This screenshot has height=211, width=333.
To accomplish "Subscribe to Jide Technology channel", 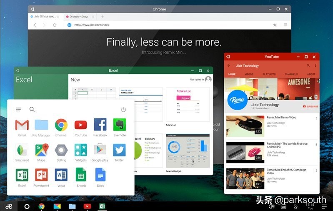I will click(x=310, y=106).
